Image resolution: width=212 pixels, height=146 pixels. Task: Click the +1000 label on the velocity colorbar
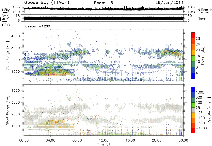200,92
